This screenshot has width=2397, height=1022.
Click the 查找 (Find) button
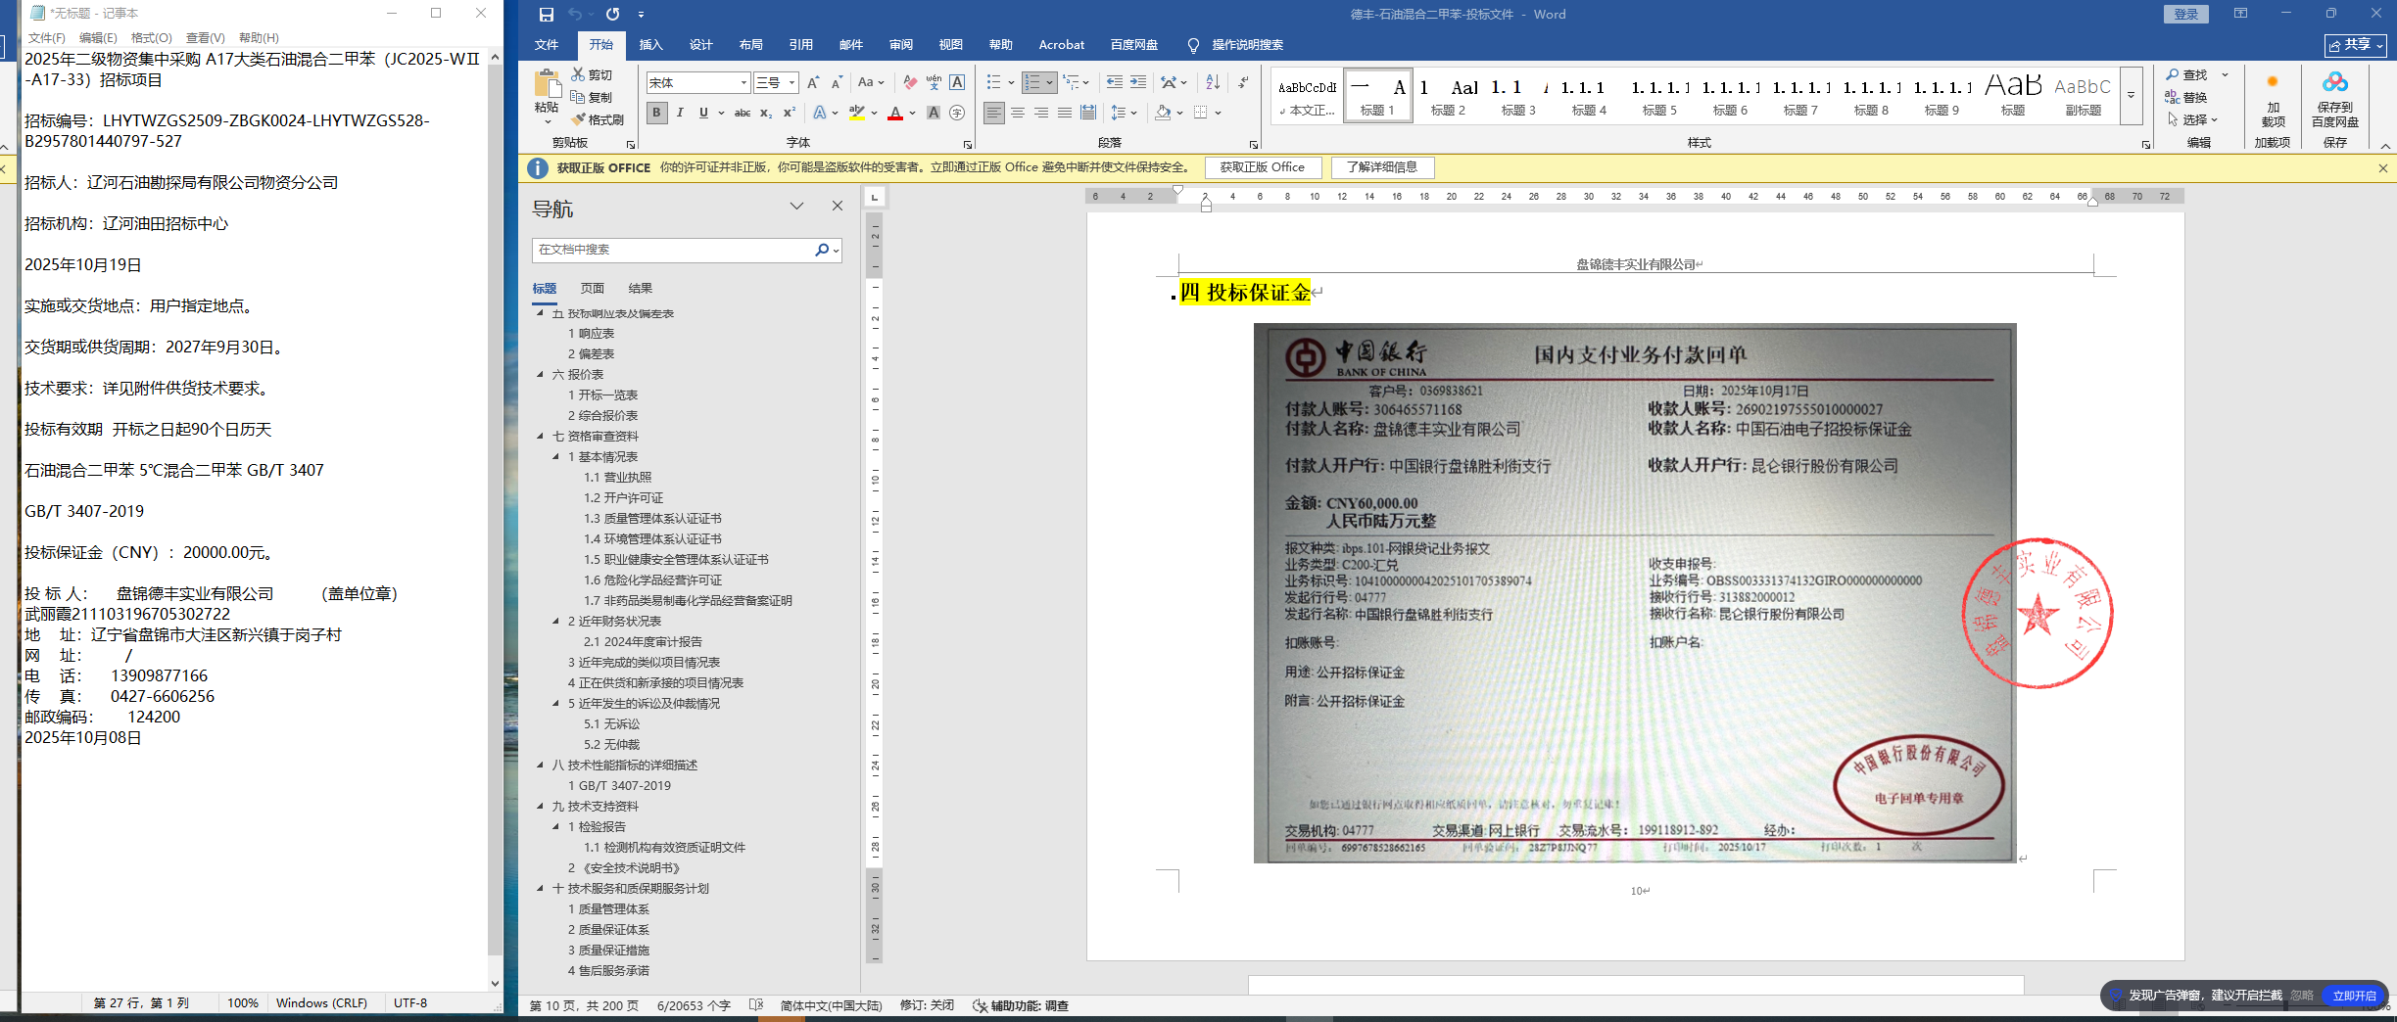(x=2186, y=74)
